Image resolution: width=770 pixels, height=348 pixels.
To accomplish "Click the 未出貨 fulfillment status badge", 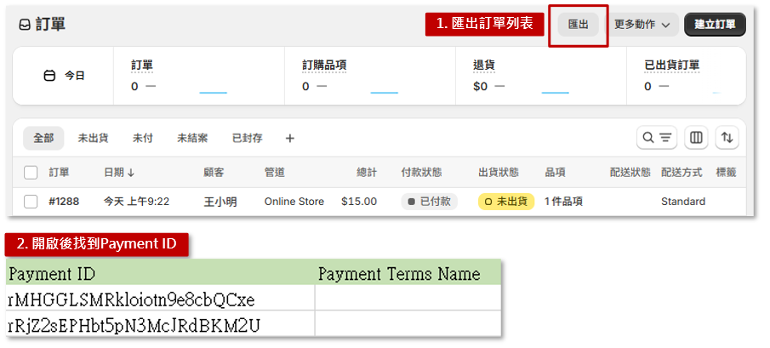I will (x=506, y=202).
